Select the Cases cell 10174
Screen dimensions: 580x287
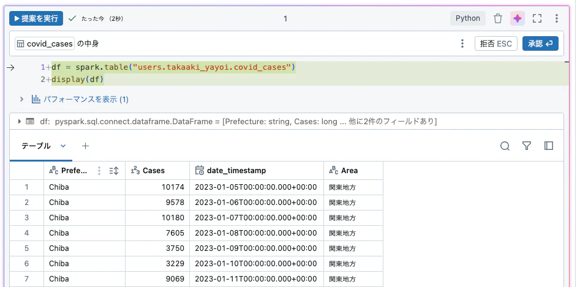pyautogui.click(x=157, y=187)
